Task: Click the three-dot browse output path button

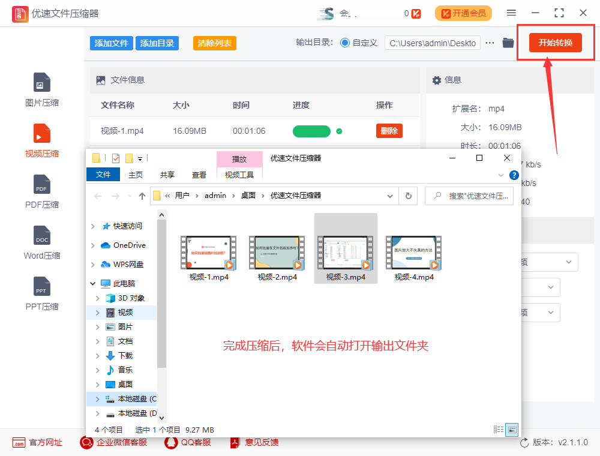Action: [x=490, y=43]
